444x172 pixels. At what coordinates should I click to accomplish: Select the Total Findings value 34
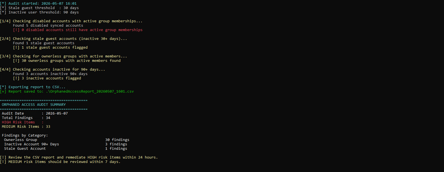(48, 118)
